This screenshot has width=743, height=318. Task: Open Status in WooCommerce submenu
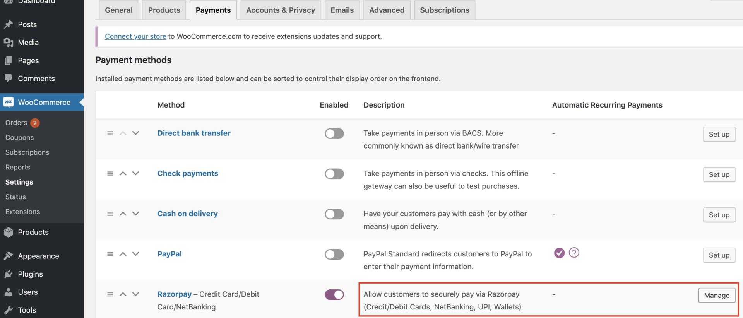(15, 197)
